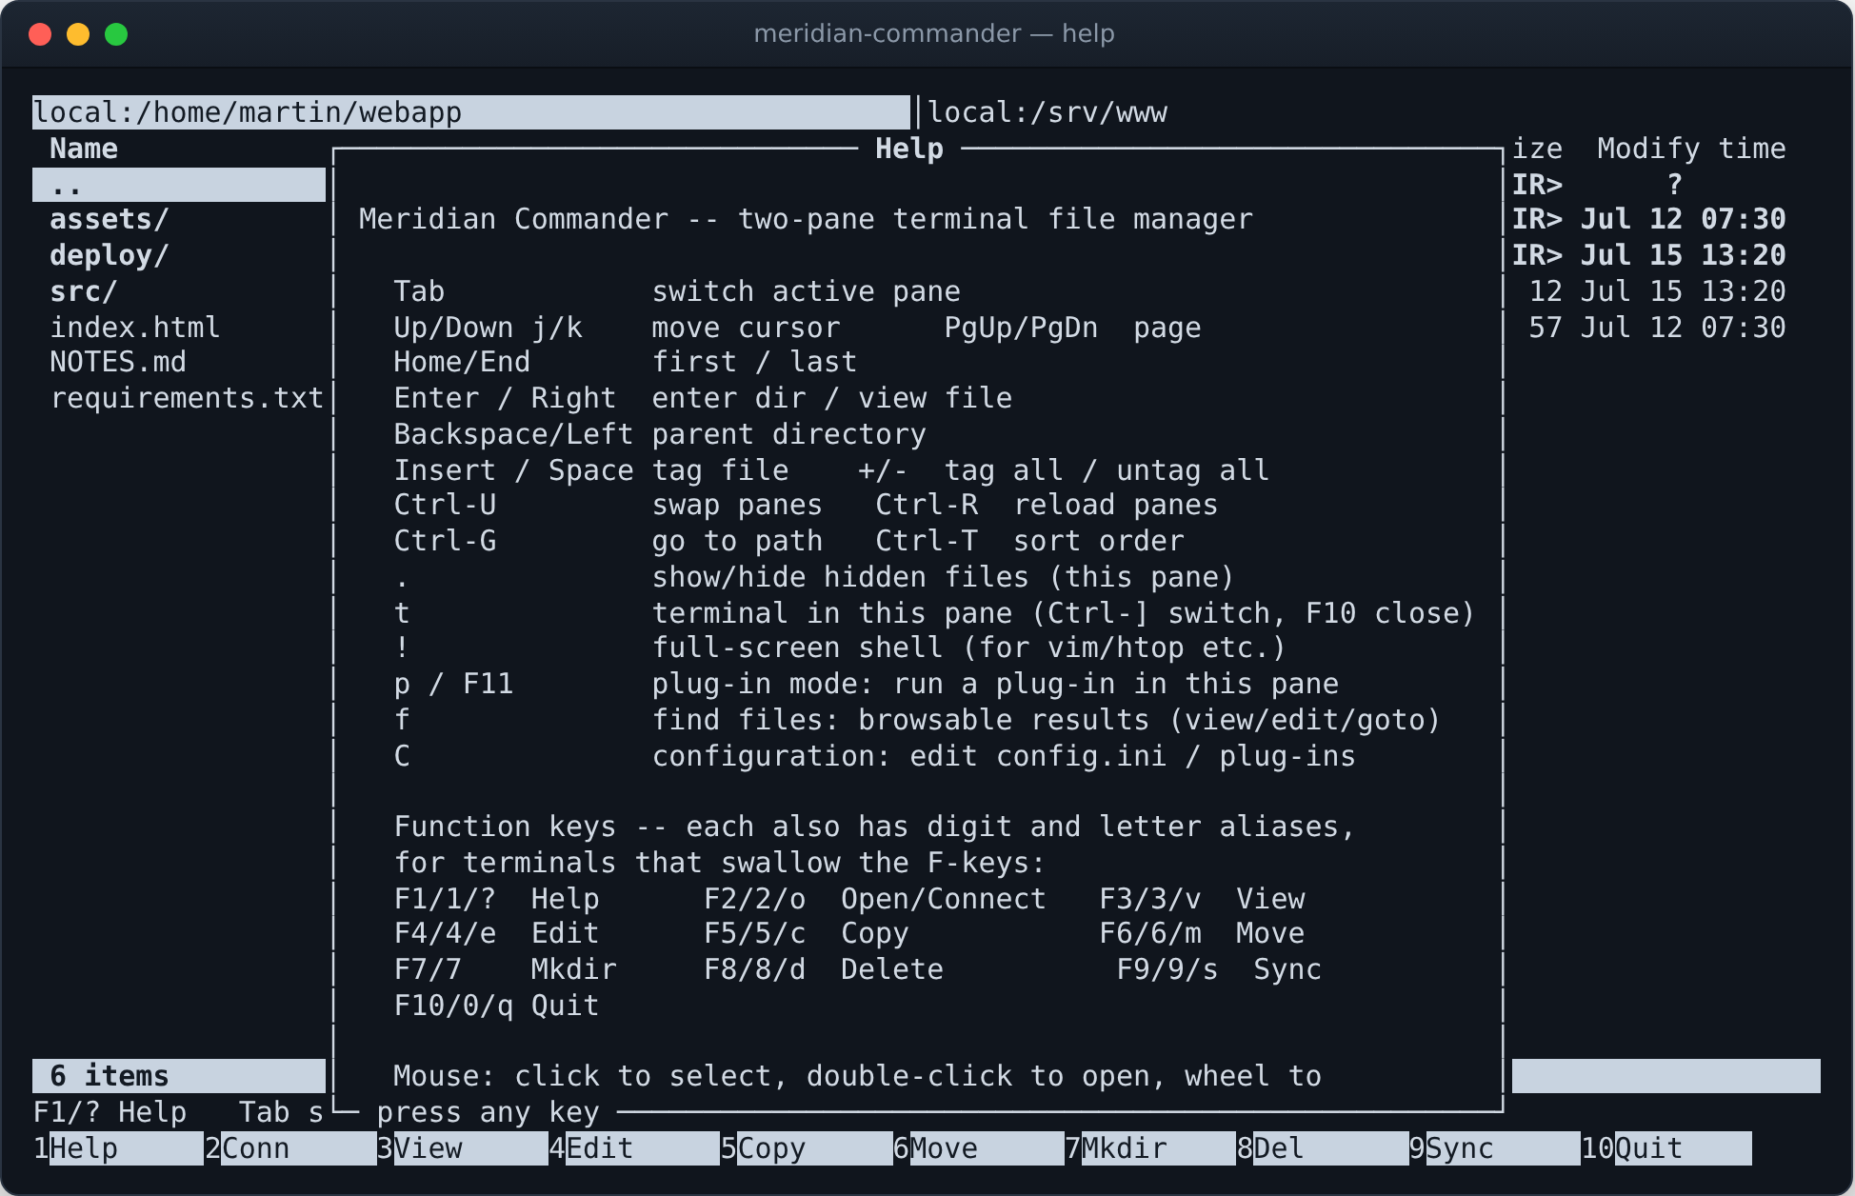
Task: Click the Help dialog title
Action: [909, 149]
